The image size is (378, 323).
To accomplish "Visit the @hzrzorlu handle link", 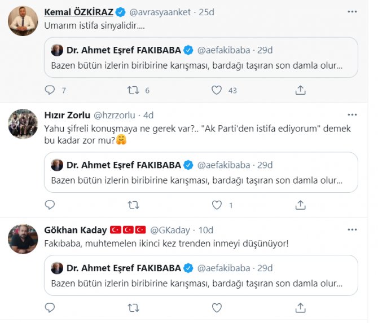I will tap(117, 115).
